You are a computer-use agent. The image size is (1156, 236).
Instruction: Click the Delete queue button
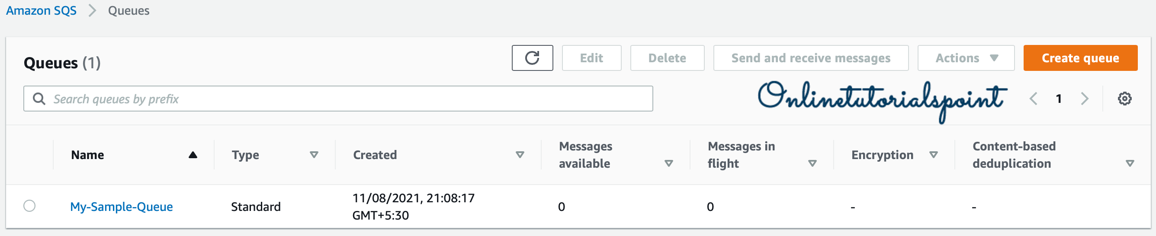667,58
